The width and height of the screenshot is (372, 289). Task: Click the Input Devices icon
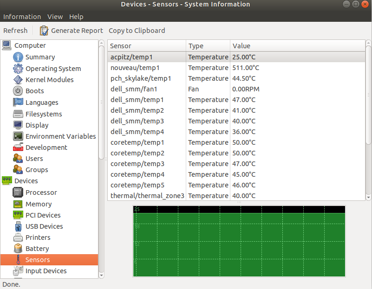point(18,271)
